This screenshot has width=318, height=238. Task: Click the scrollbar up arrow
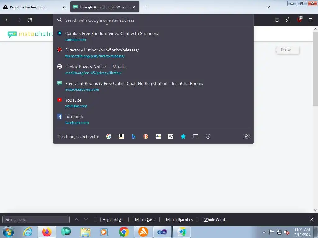[x=315, y=29]
